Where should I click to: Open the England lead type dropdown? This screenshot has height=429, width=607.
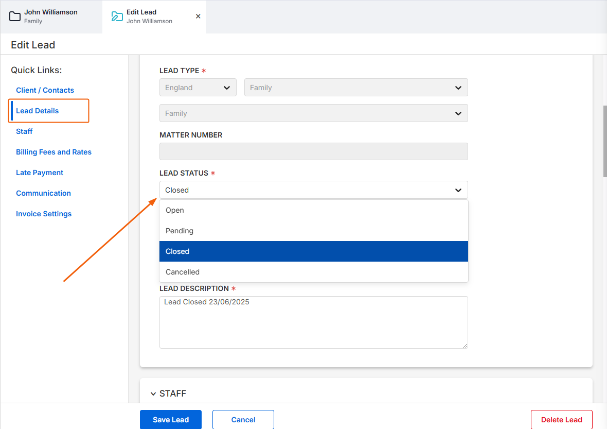pyautogui.click(x=198, y=88)
